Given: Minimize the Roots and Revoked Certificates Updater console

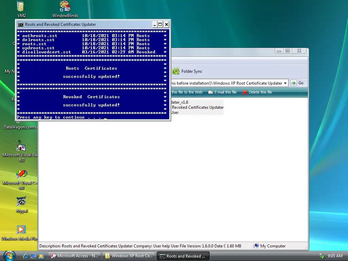Looking at the screenshot, I should point(155,24).
